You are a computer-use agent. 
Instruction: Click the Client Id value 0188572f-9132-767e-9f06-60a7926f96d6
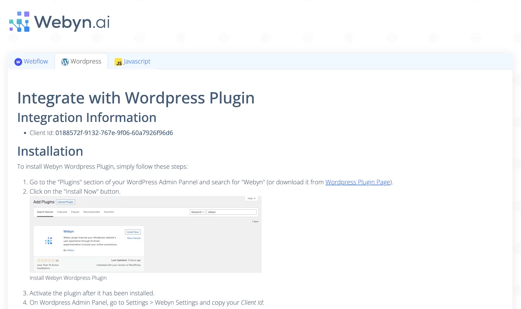click(114, 133)
